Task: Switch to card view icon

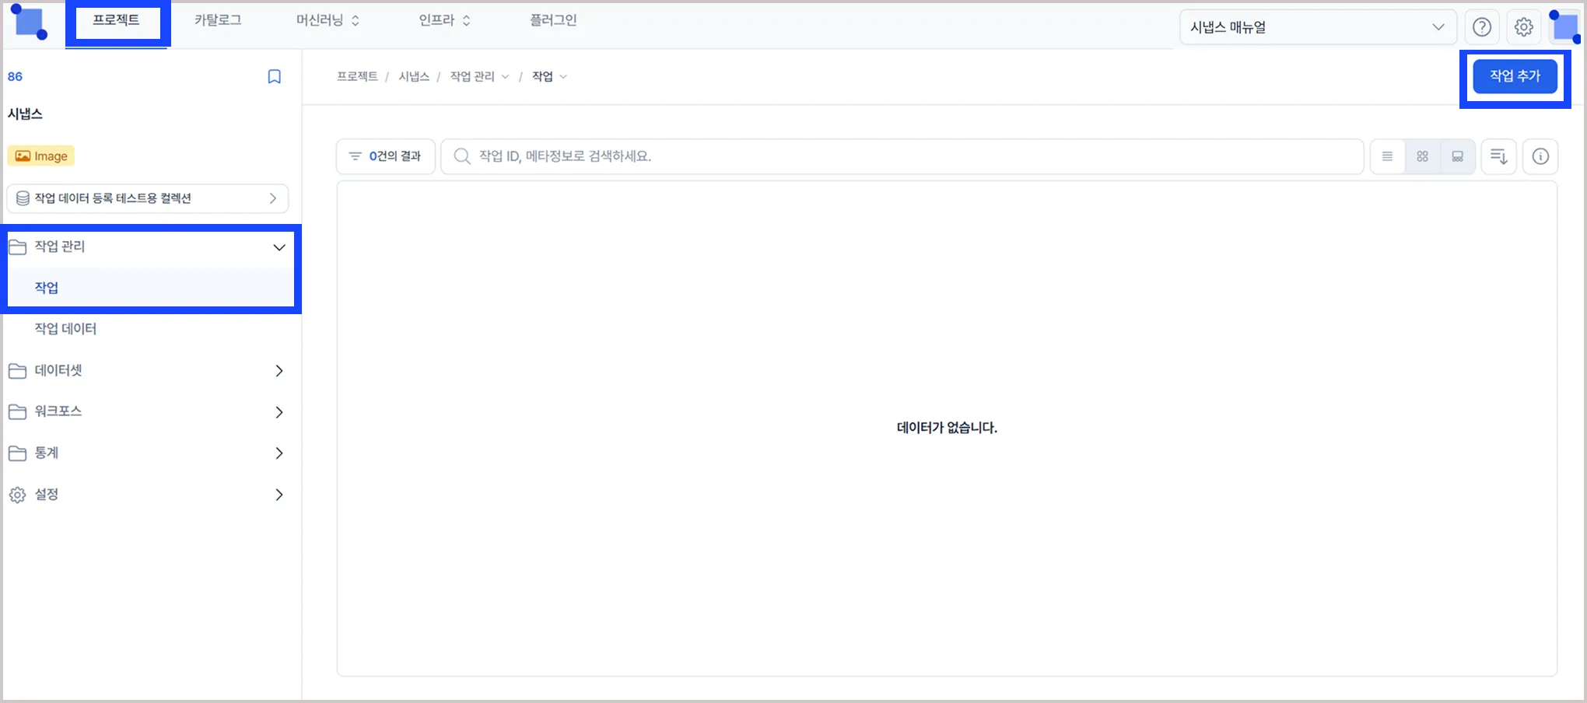Action: click(x=1457, y=156)
